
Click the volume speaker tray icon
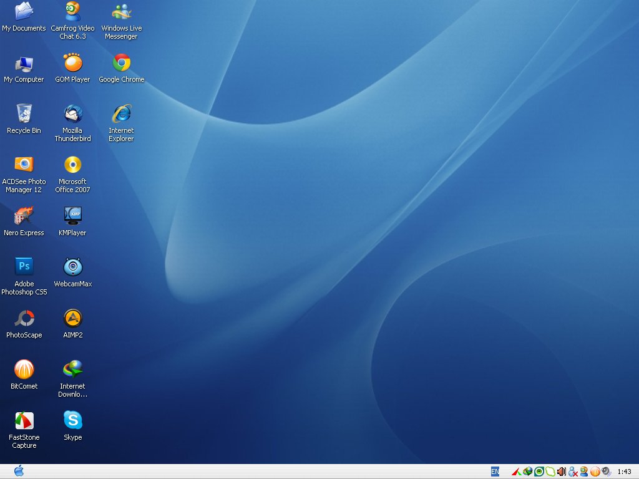562,472
